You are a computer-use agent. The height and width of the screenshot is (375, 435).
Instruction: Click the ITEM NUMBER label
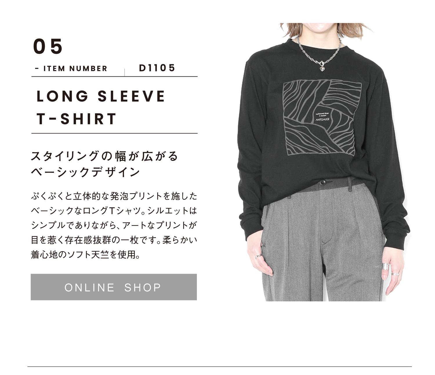click(x=71, y=69)
